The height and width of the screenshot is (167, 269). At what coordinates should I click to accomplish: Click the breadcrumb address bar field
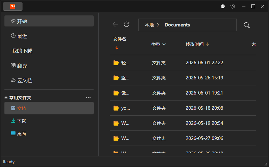(x=187, y=25)
